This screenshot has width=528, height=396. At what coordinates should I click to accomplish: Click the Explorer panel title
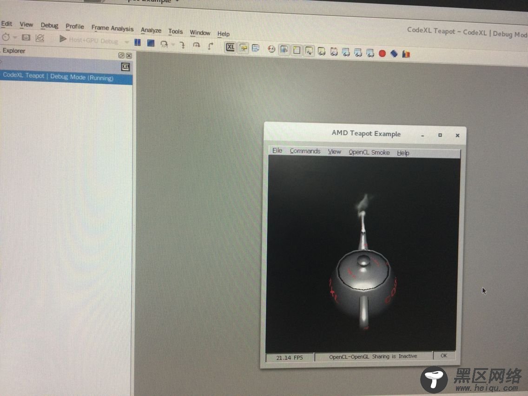point(14,51)
